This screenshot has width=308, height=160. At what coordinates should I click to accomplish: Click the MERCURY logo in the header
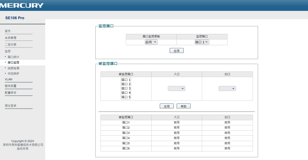click(x=21, y=5)
